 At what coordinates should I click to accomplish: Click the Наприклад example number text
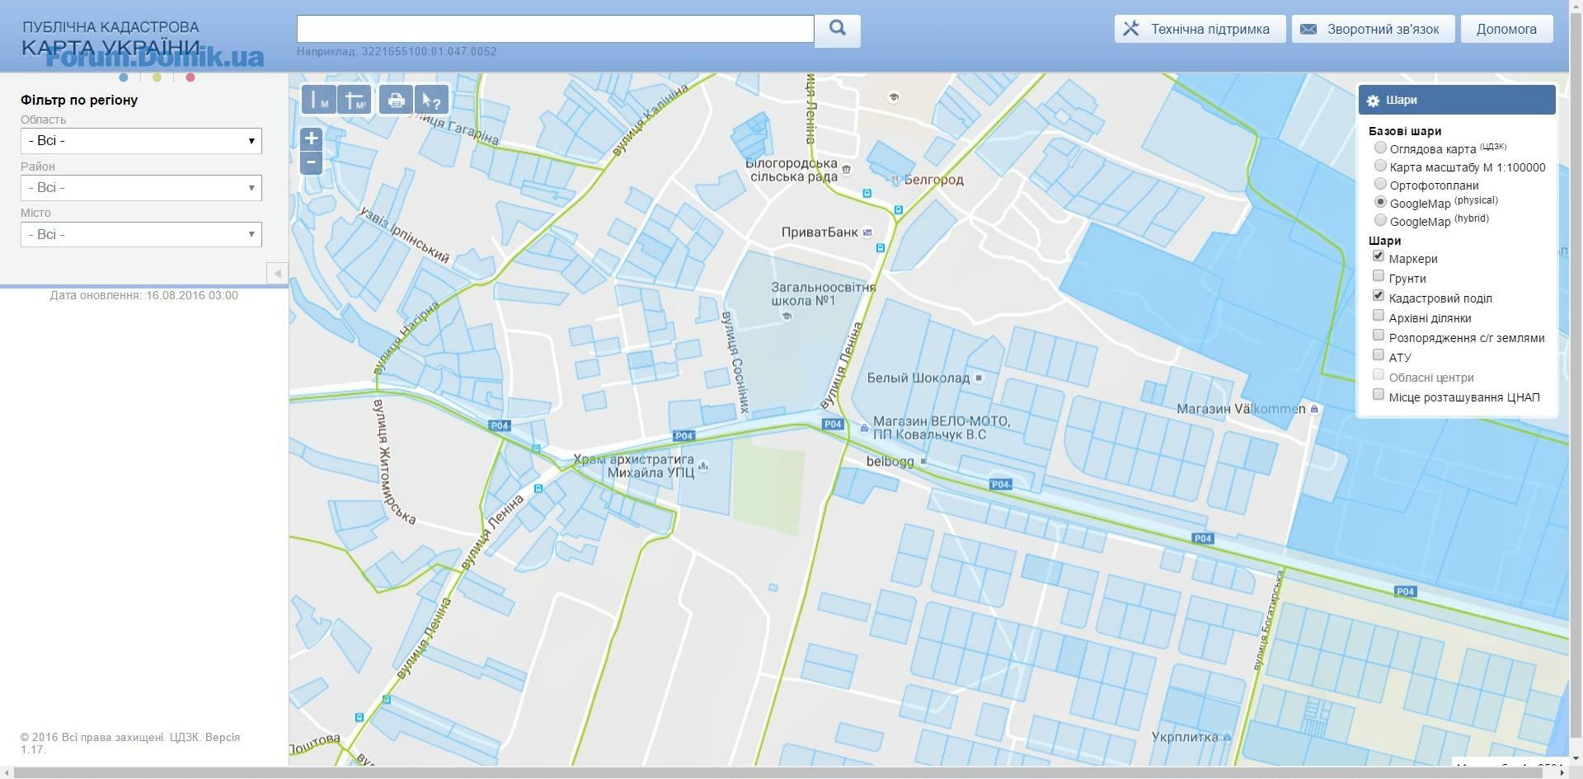397,51
